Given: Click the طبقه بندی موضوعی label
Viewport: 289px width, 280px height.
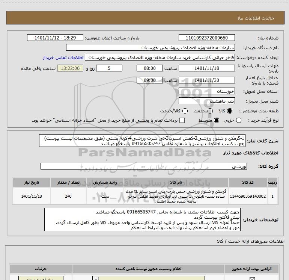Looking at the screenshot, I should click(x=259, y=111).
